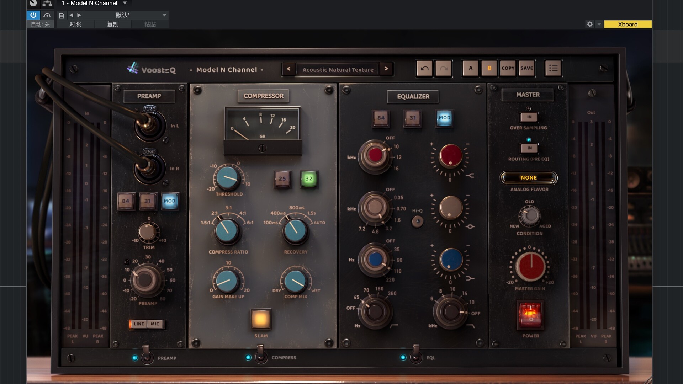
Task: Click the COPY button
Action: tap(508, 68)
